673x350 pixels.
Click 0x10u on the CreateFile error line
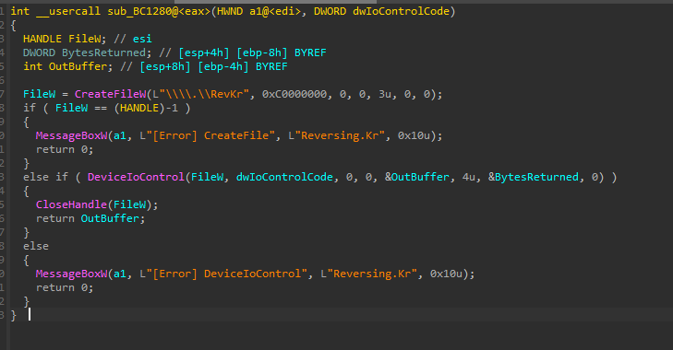(x=414, y=135)
